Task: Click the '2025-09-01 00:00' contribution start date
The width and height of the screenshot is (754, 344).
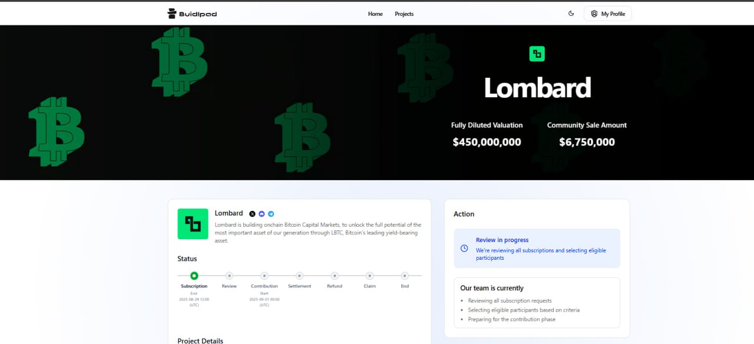Action: (264, 299)
